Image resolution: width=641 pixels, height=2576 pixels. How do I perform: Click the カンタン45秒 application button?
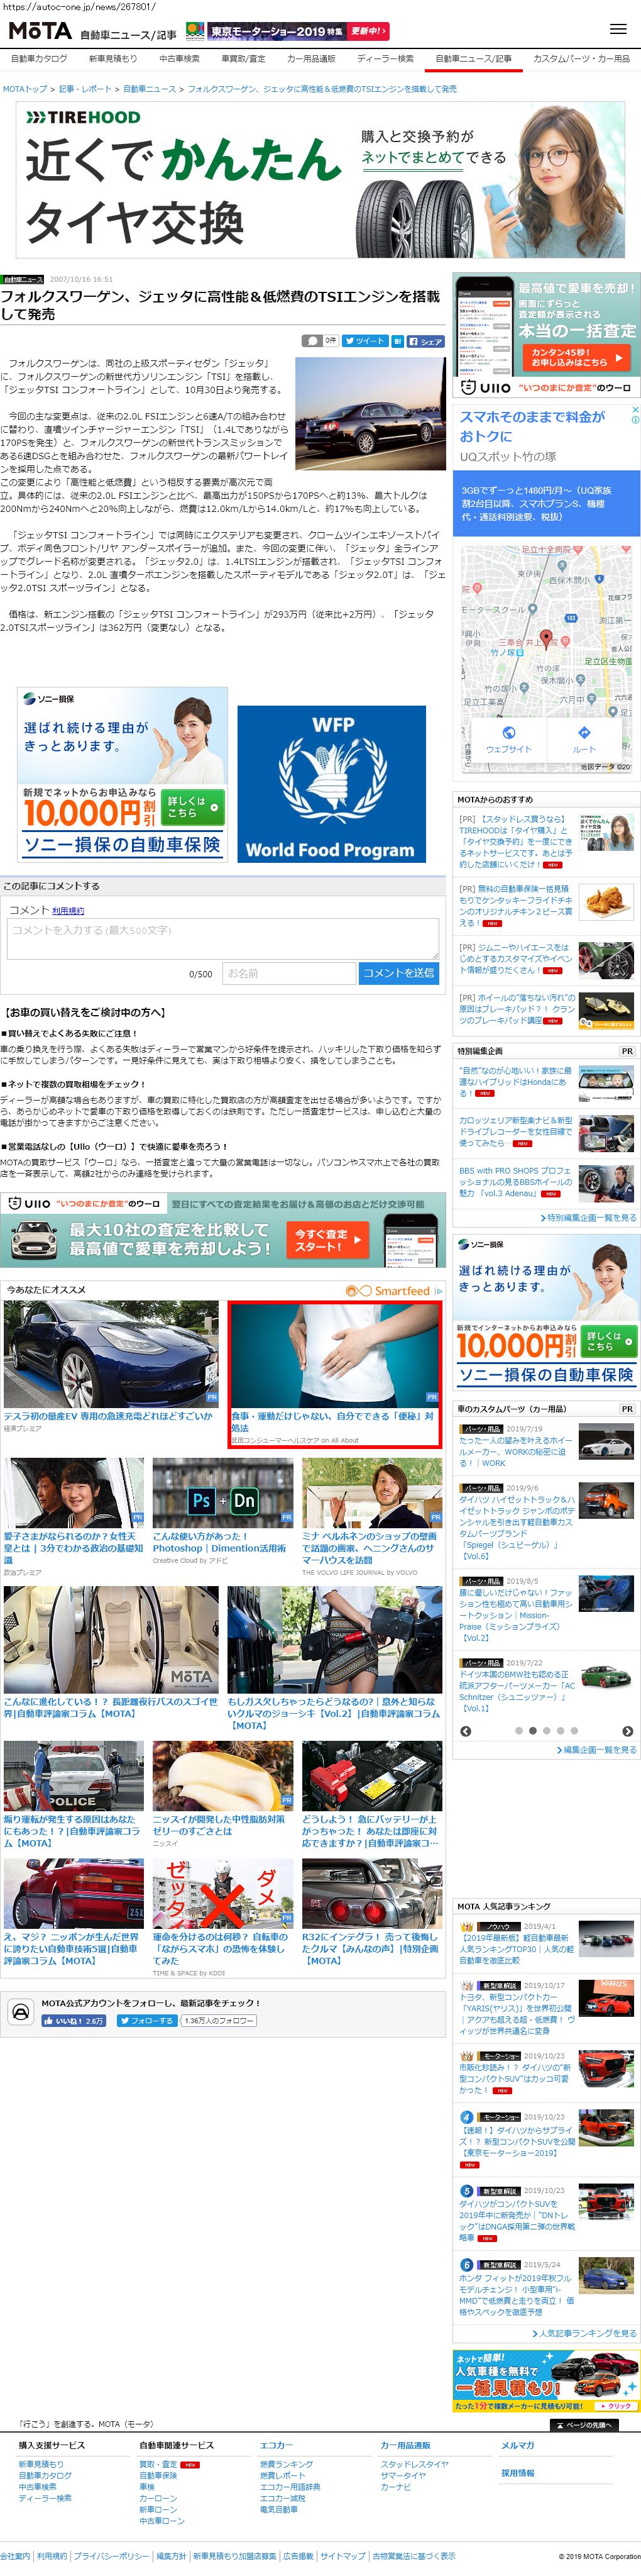[x=577, y=357]
